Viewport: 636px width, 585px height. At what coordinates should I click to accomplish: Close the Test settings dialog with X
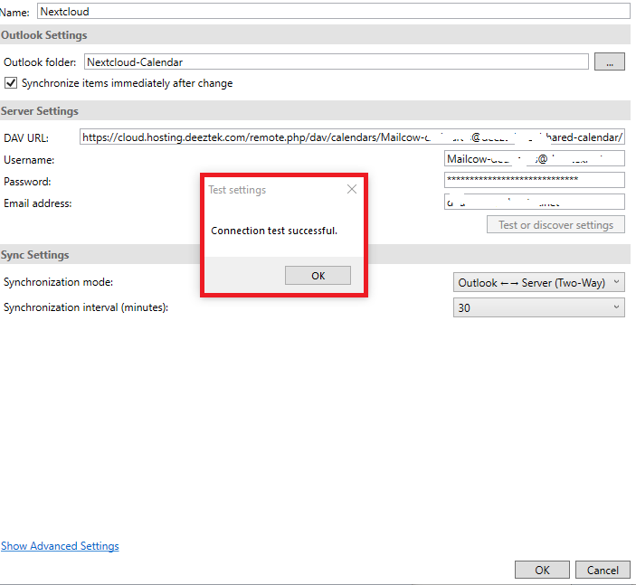pos(352,189)
